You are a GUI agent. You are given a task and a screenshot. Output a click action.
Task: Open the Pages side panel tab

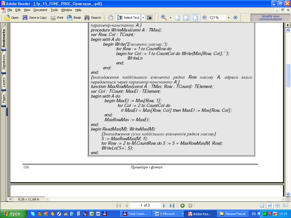coord(4,98)
